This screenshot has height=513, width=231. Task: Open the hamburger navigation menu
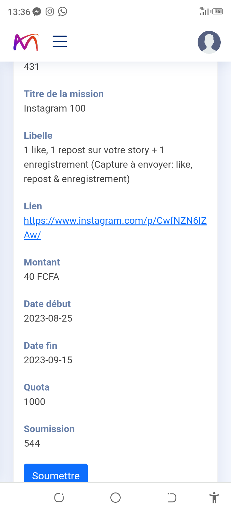point(60,42)
